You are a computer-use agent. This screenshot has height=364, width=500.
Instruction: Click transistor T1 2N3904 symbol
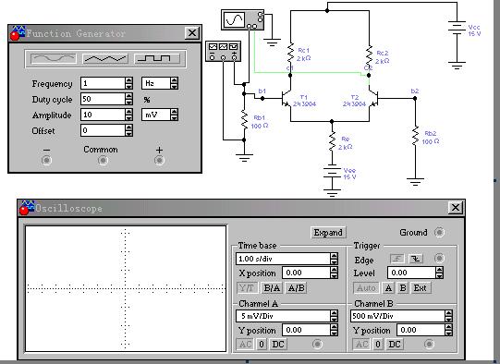tap(287, 99)
